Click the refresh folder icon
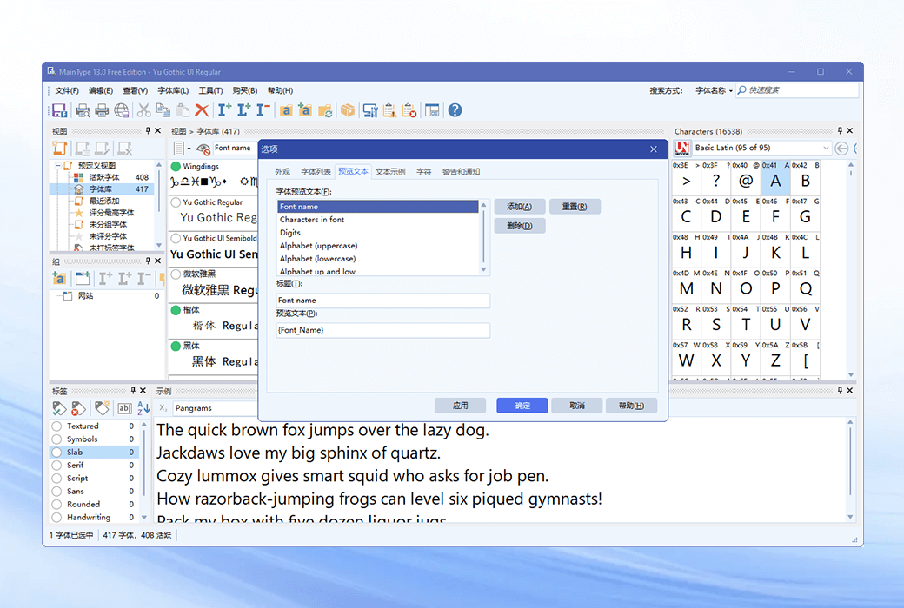The height and width of the screenshot is (608, 904). coord(324,110)
